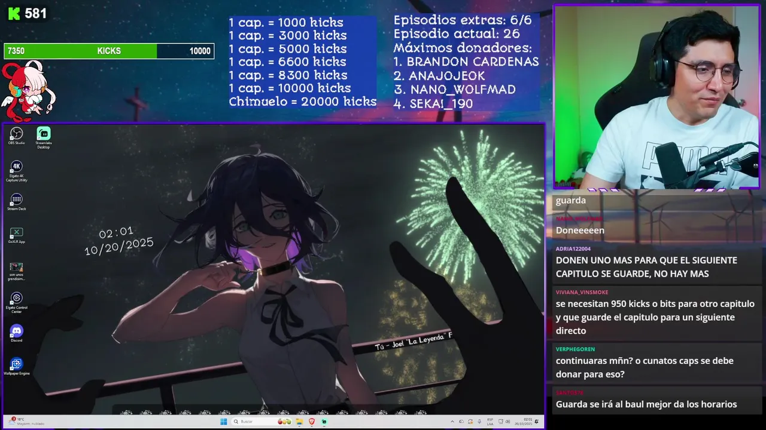Expand the hidden system tray icons chevron
766x430 pixels.
(452, 422)
